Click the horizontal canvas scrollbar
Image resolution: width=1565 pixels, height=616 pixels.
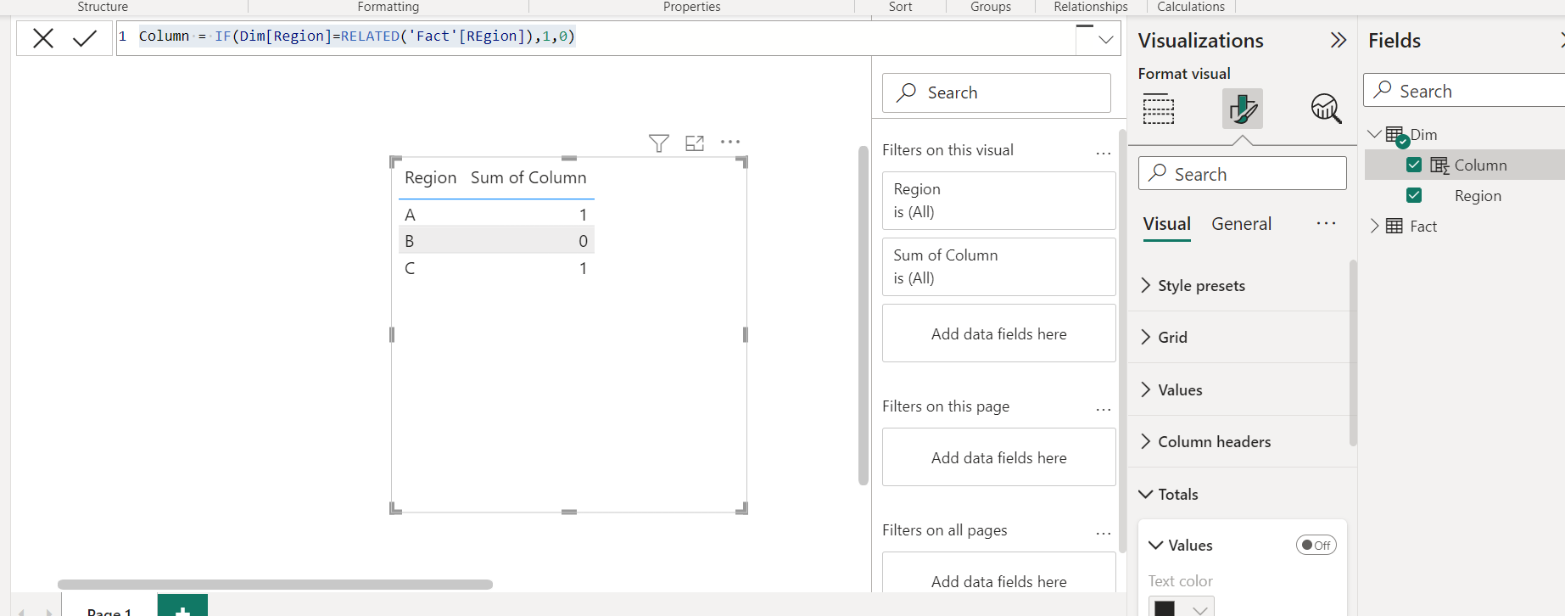coord(275,585)
